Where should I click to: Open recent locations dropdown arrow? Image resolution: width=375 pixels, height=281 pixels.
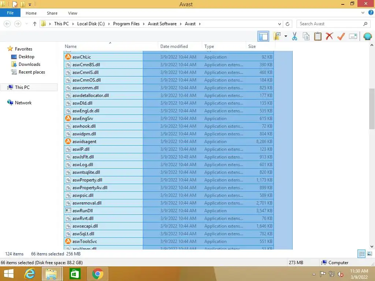[26, 24]
